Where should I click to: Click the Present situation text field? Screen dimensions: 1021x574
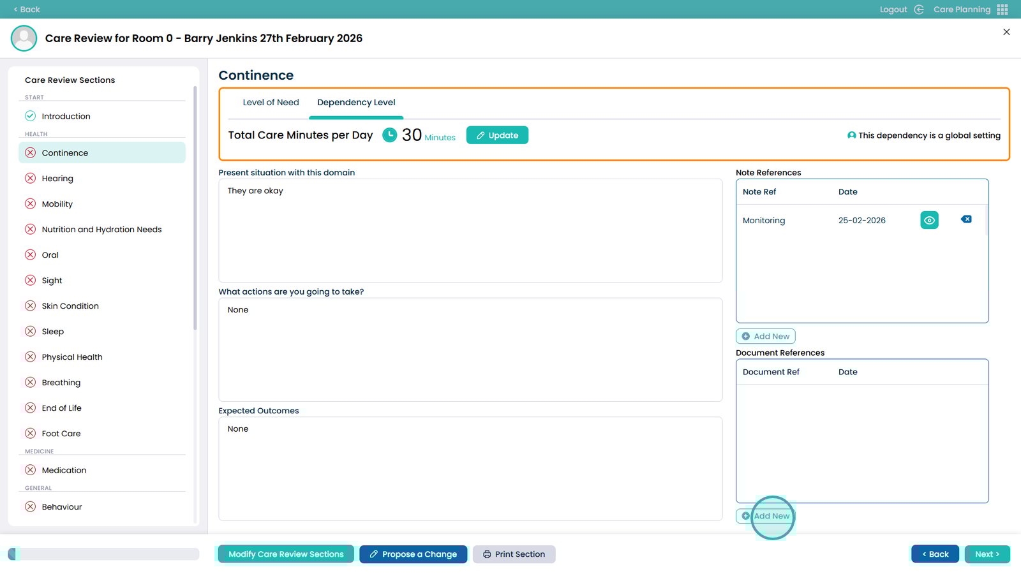coord(470,230)
